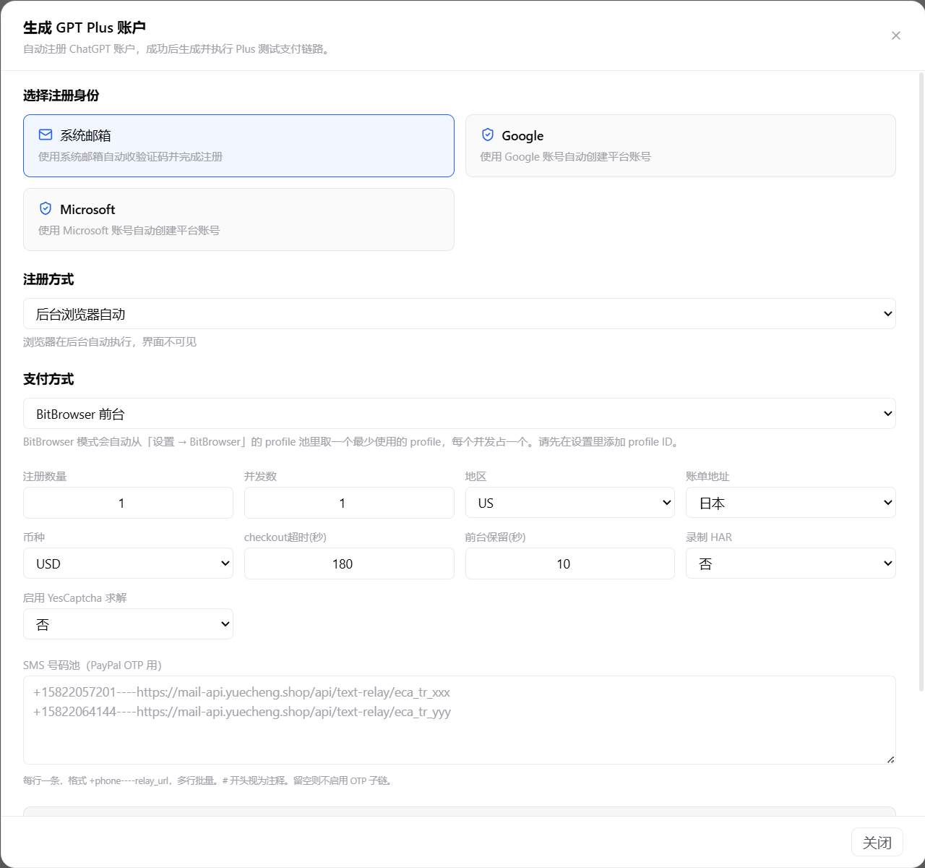Open the 录制 HAR dropdown
This screenshot has width=925, height=868.
click(791, 563)
